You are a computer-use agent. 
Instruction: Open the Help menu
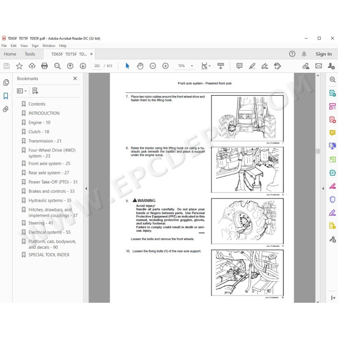[x=63, y=46]
